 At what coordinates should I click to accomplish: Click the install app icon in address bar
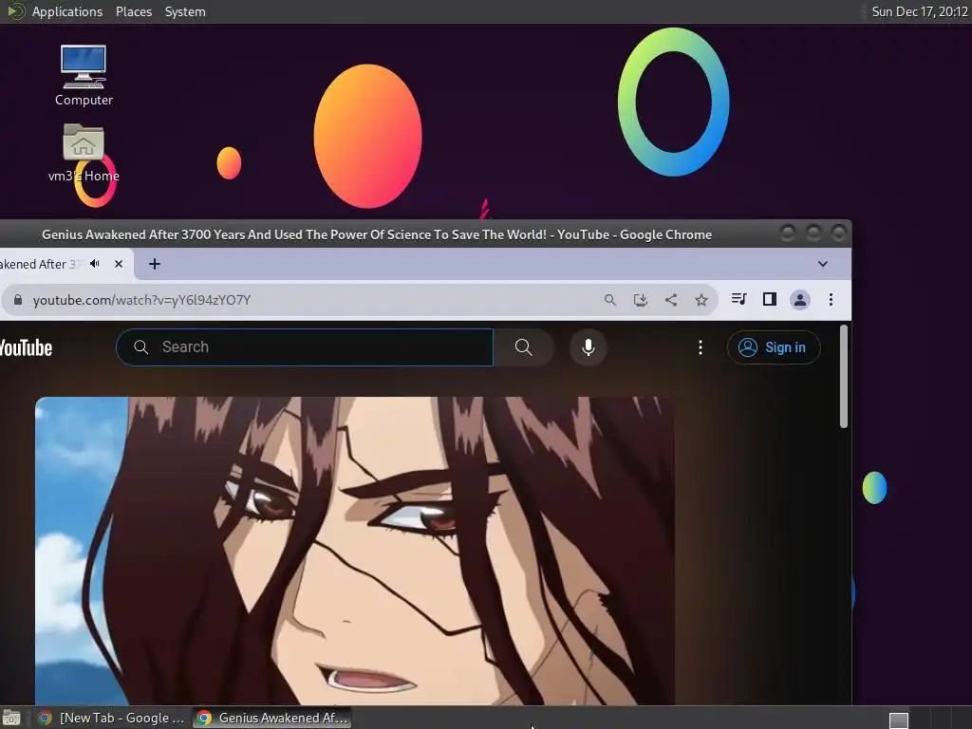pyautogui.click(x=641, y=300)
